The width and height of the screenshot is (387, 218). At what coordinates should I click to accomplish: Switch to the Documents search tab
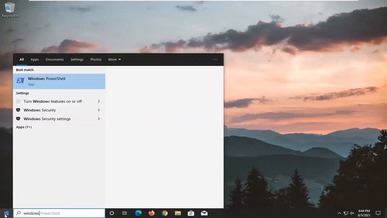(54, 59)
